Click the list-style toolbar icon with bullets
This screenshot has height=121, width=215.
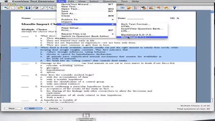pos(136,8)
